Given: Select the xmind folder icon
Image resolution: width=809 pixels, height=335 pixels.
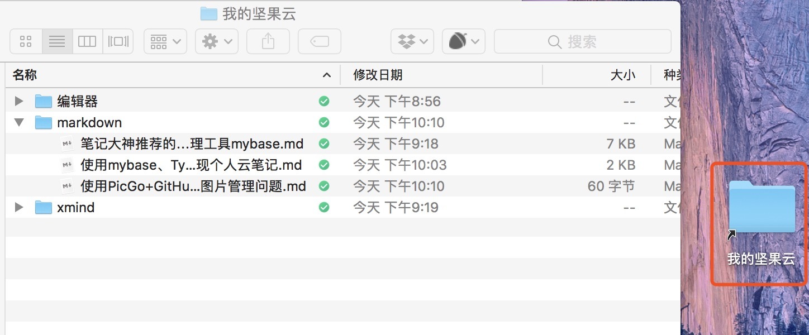Looking at the screenshot, I should tap(44, 207).
